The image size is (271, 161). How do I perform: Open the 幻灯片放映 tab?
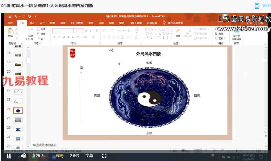click(x=77, y=23)
